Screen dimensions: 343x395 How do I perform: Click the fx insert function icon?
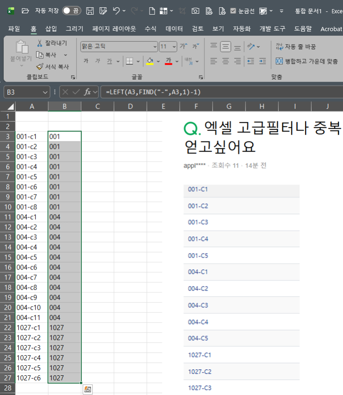(x=87, y=92)
